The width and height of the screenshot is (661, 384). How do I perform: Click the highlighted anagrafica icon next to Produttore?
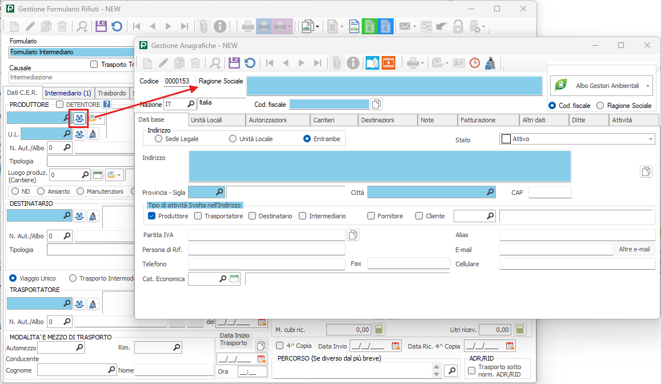[x=79, y=118]
